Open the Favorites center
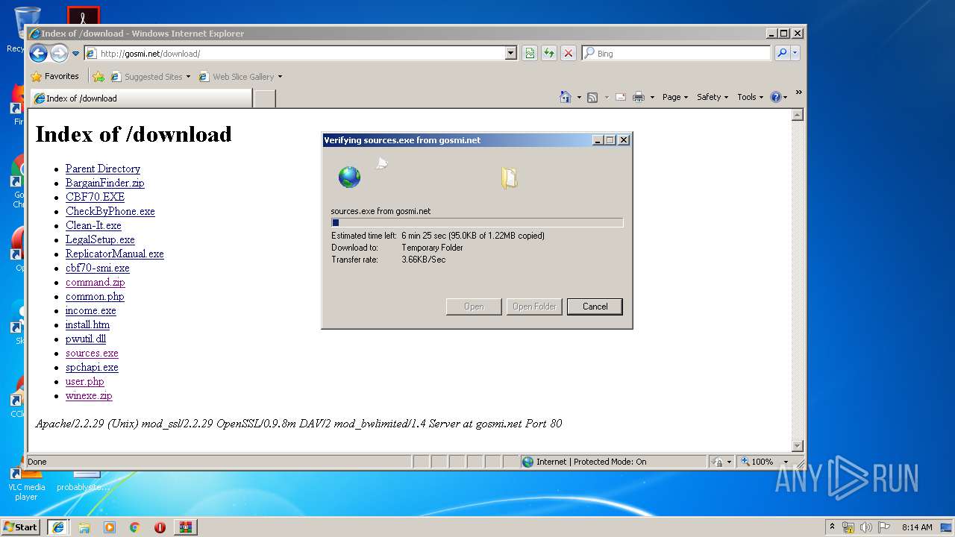Screen dimensions: 955x537 coord(54,76)
